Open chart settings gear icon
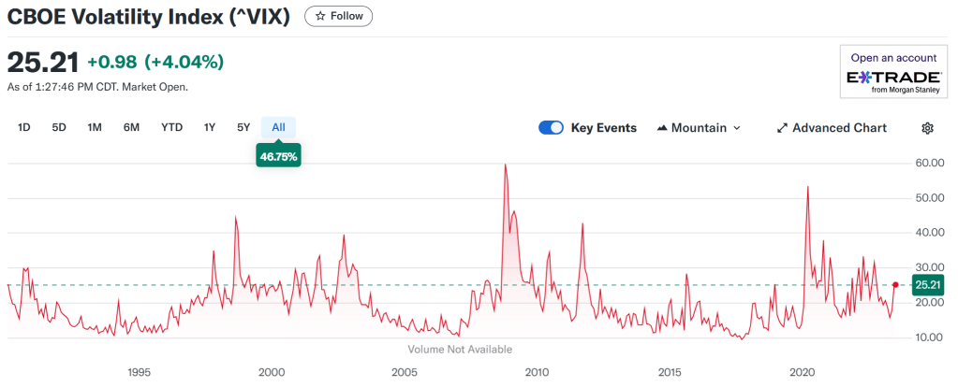The image size is (958, 387). pyautogui.click(x=928, y=128)
